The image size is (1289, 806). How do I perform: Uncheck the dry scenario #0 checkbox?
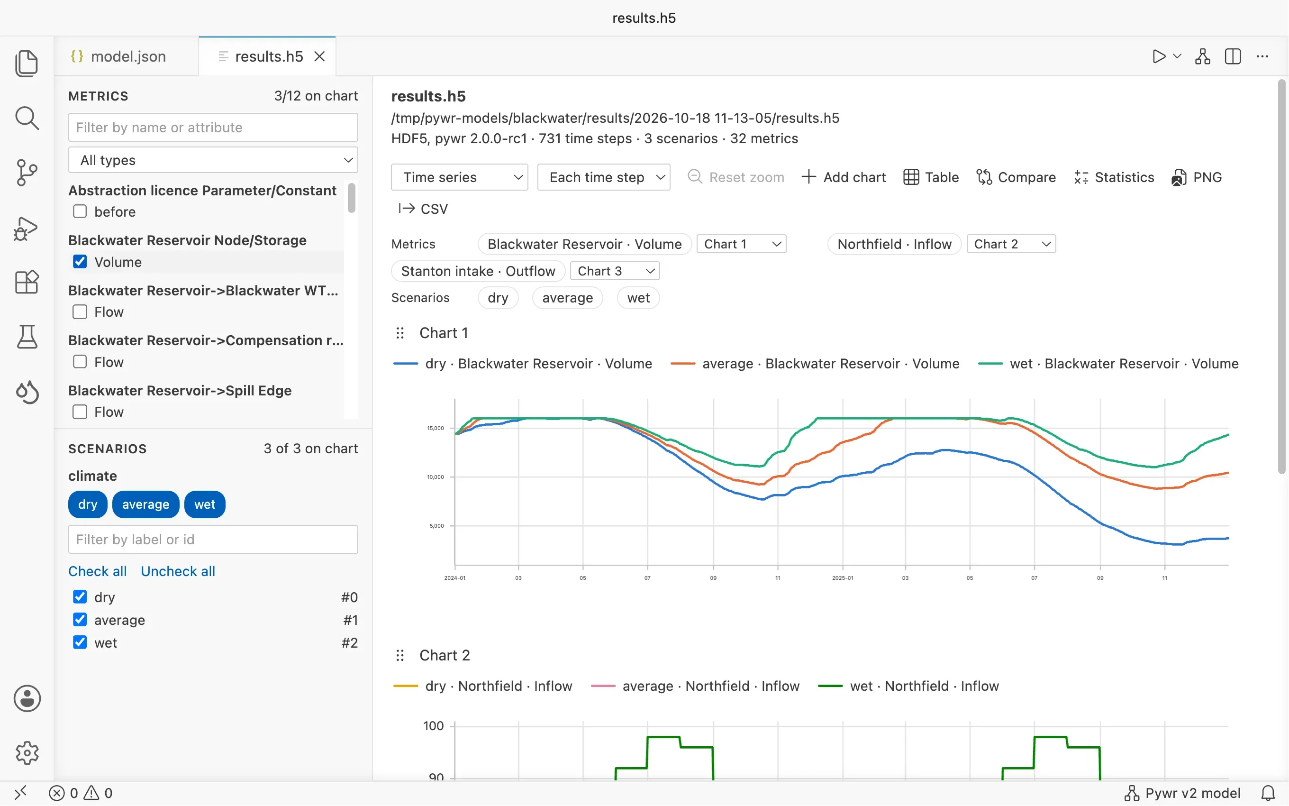click(80, 596)
